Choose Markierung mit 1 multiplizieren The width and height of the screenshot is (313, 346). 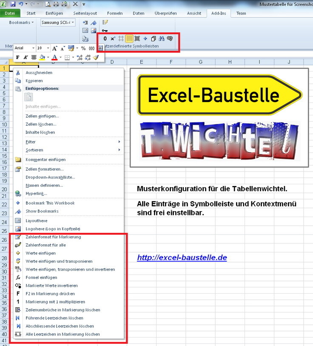coord(68,302)
